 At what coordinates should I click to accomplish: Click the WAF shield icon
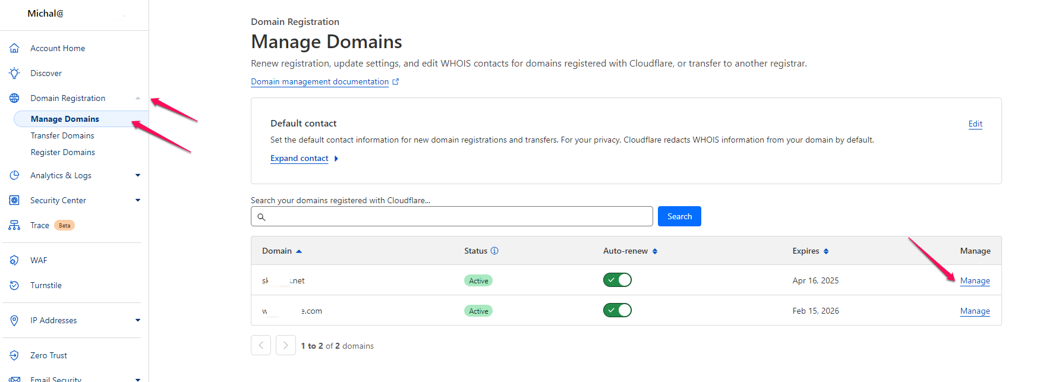coord(14,260)
